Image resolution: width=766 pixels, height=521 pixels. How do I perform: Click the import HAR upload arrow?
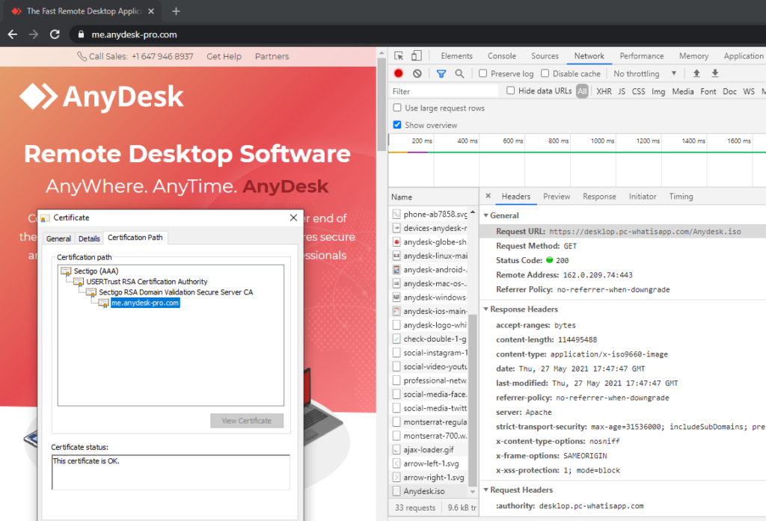(696, 74)
